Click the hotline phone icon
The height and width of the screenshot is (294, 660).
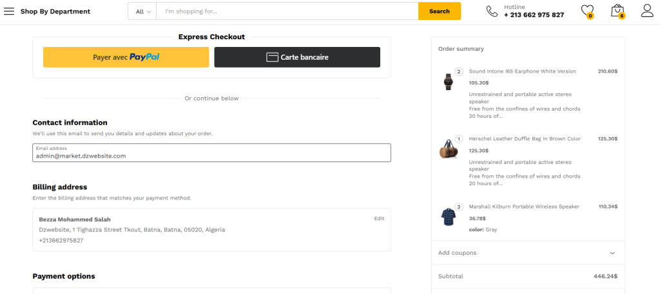point(492,11)
